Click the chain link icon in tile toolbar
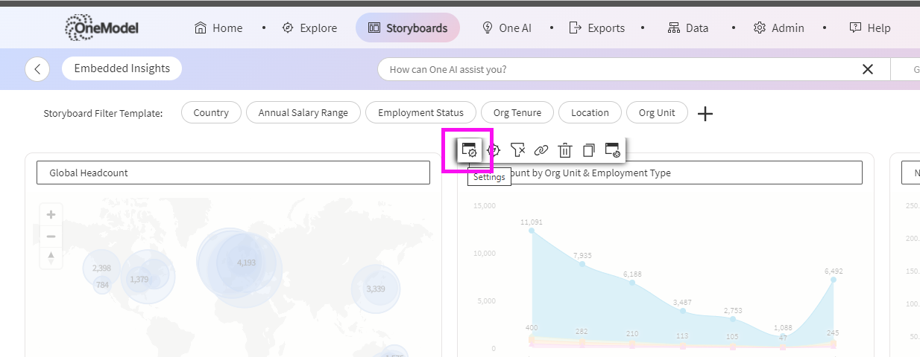 pyautogui.click(x=541, y=150)
